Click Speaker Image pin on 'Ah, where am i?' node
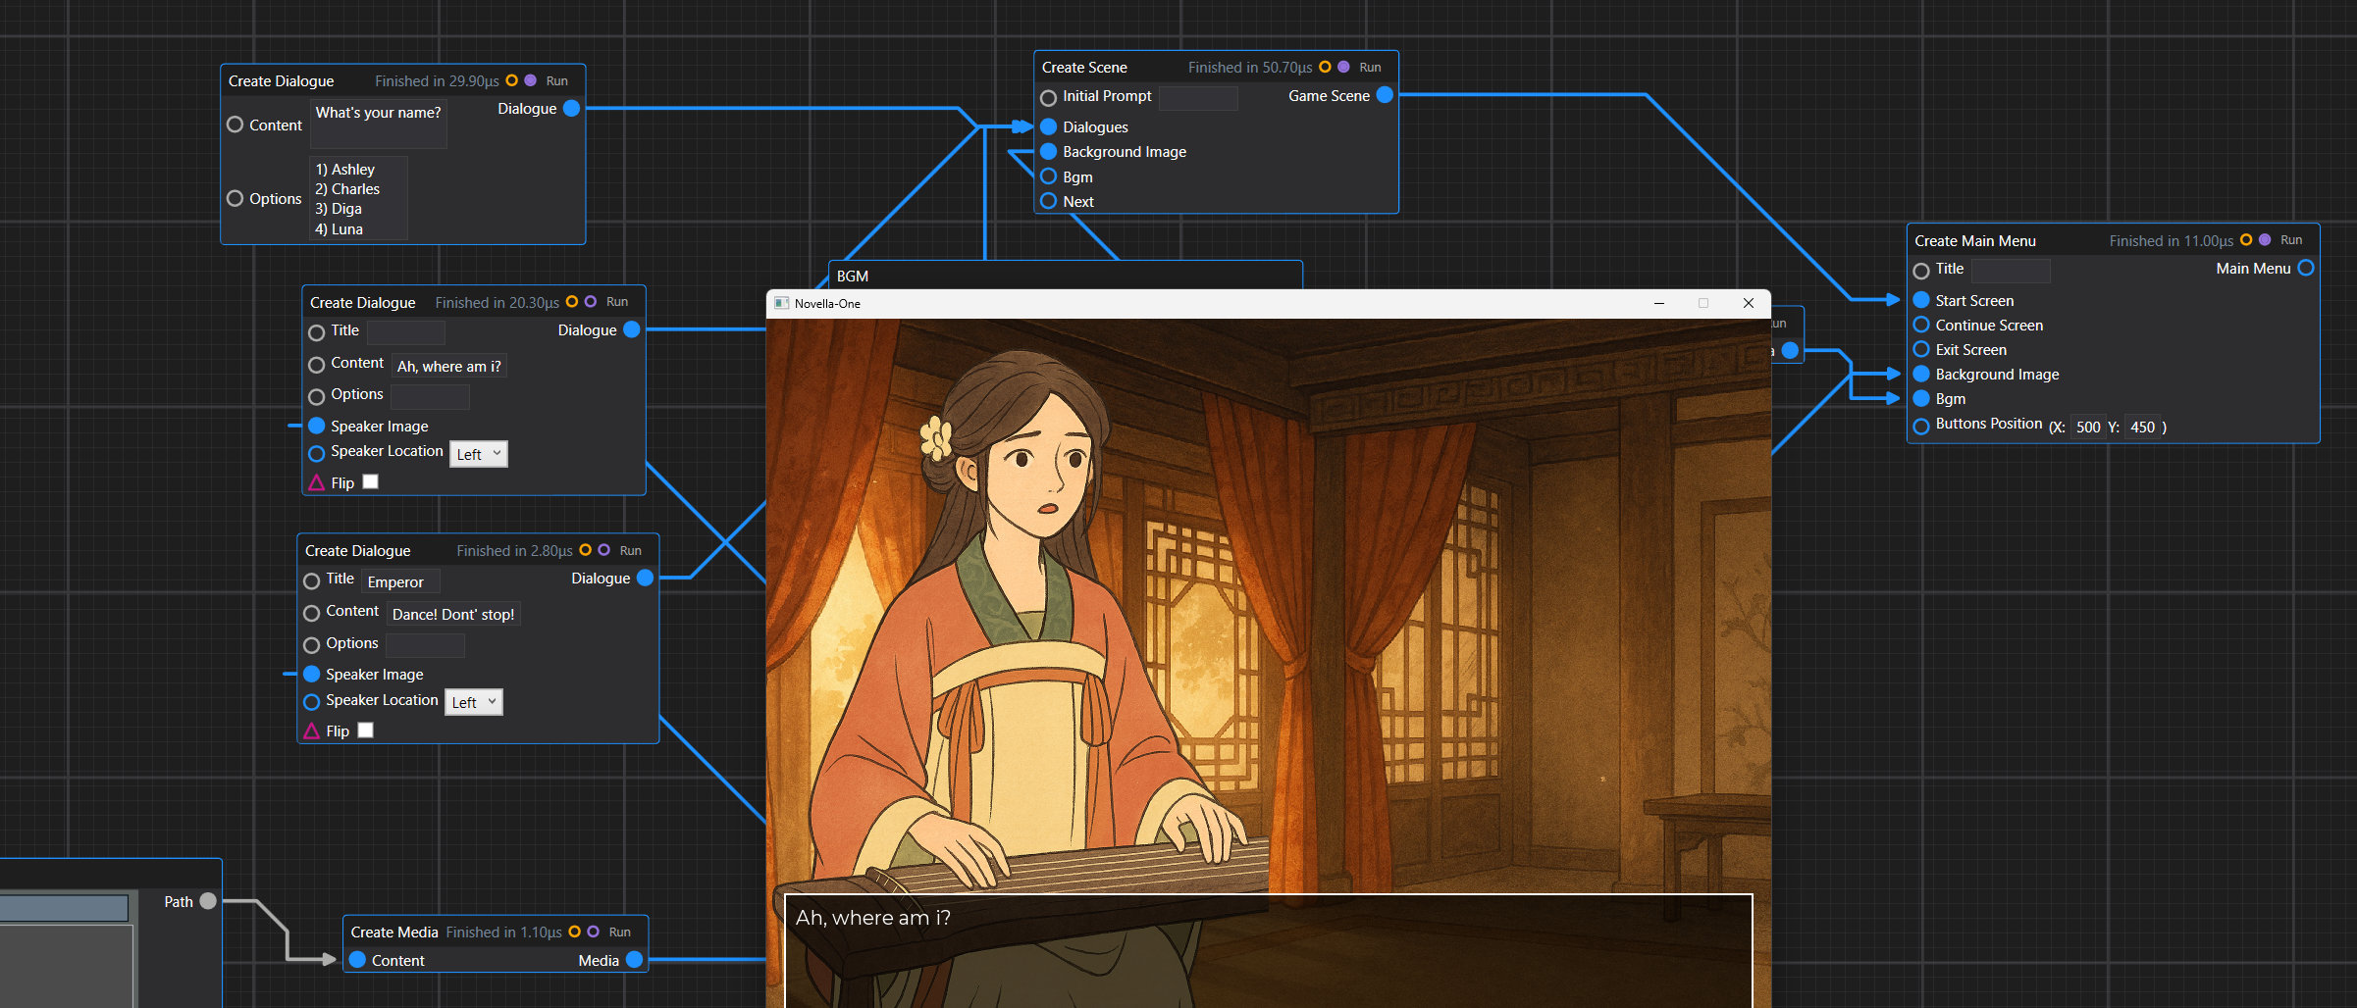2357x1008 pixels. click(317, 426)
